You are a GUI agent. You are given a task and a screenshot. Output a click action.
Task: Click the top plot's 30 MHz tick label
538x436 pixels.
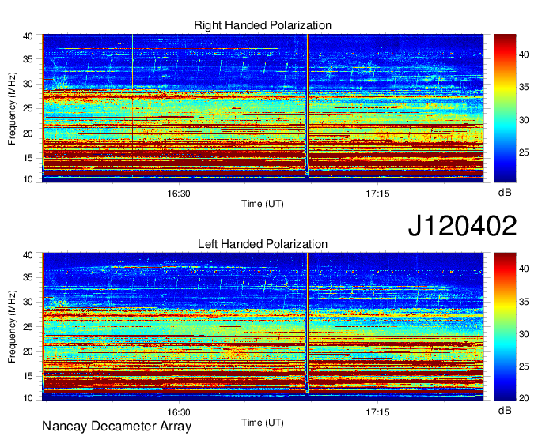[28, 84]
